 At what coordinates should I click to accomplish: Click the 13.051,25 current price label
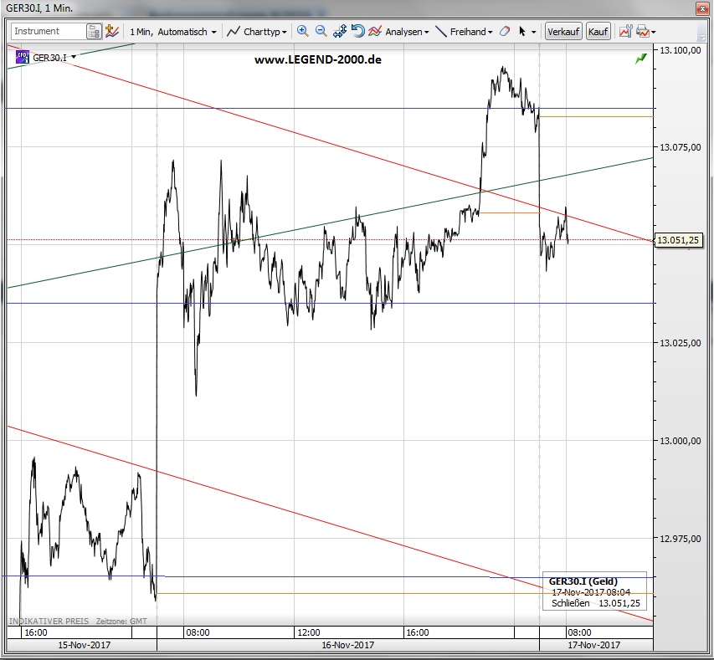tap(678, 240)
